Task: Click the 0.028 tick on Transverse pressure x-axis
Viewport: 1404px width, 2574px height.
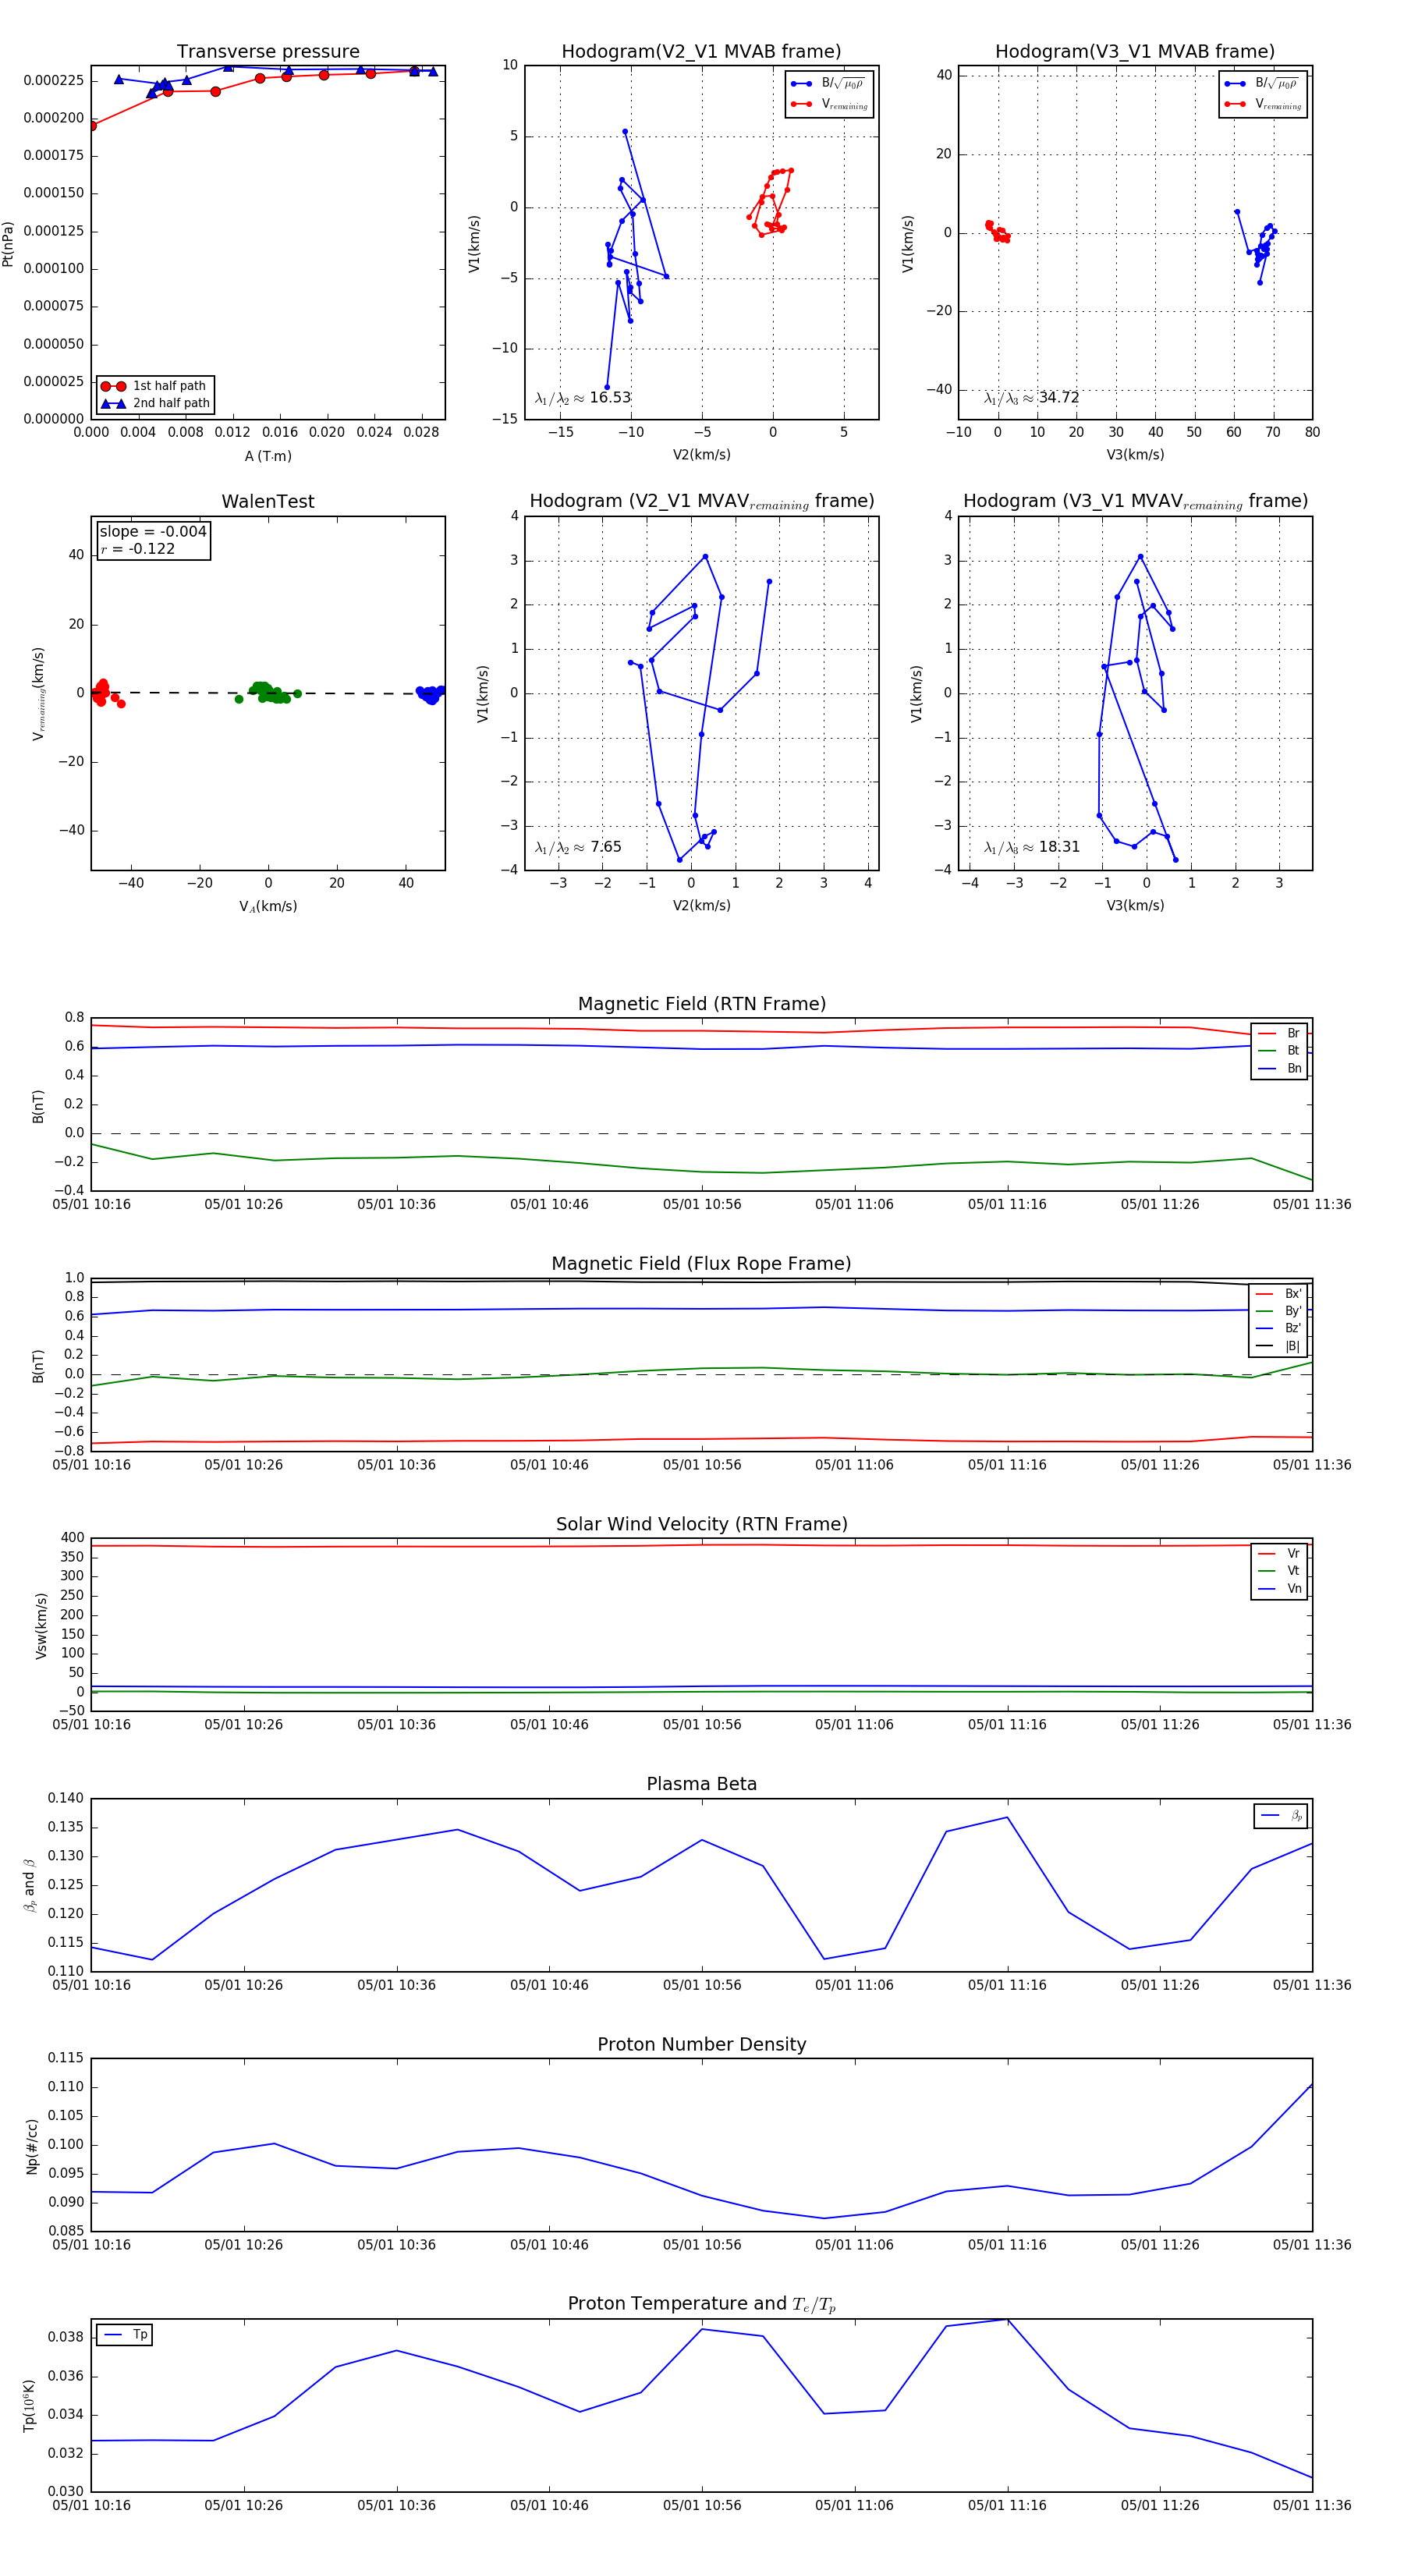Action: click(422, 433)
